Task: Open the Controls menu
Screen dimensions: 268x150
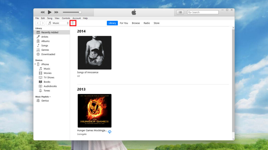Action: 66,18
